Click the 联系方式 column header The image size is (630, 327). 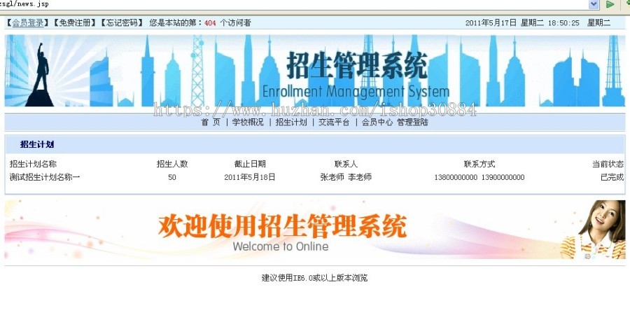[479, 164]
